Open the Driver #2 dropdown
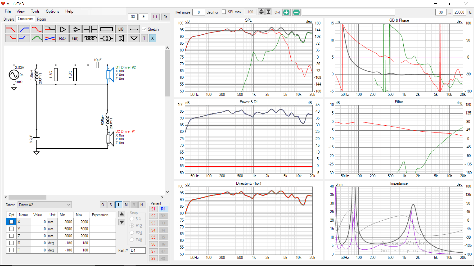This screenshot has width=474, height=266. pos(45,205)
